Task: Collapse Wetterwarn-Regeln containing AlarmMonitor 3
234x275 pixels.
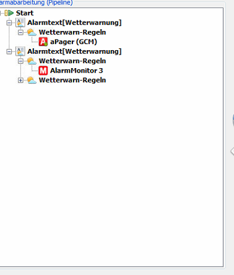Action: [x=20, y=61]
